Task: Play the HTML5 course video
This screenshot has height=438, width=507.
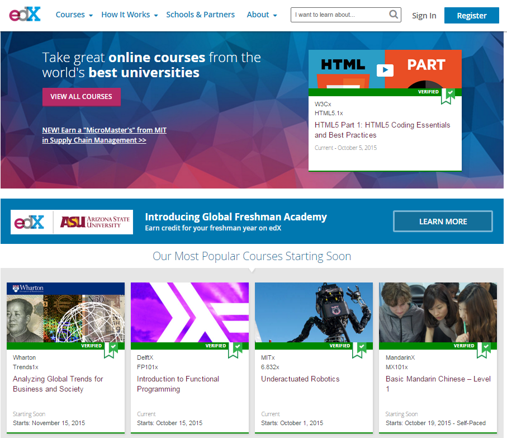Action: 385,70
